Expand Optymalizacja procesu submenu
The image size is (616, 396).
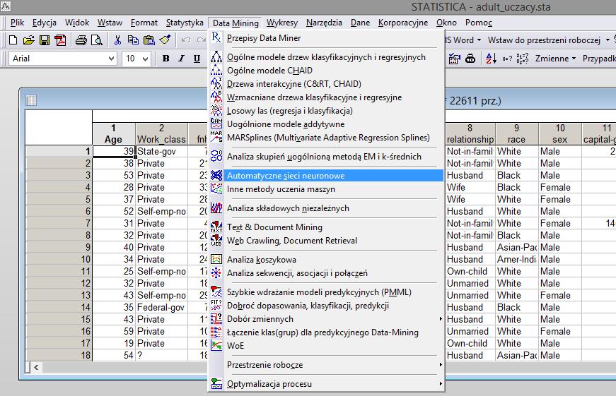point(441,384)
